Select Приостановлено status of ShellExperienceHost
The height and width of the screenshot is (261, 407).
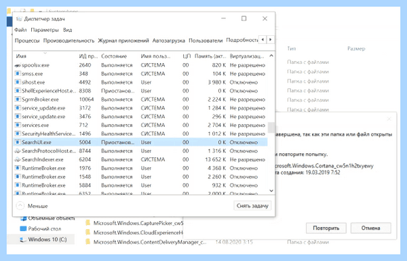coord(118,91)
